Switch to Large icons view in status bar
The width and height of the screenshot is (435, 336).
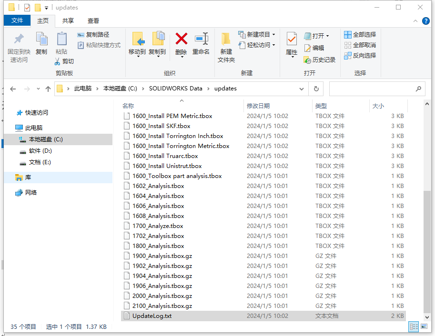click(x=424, y=326)
